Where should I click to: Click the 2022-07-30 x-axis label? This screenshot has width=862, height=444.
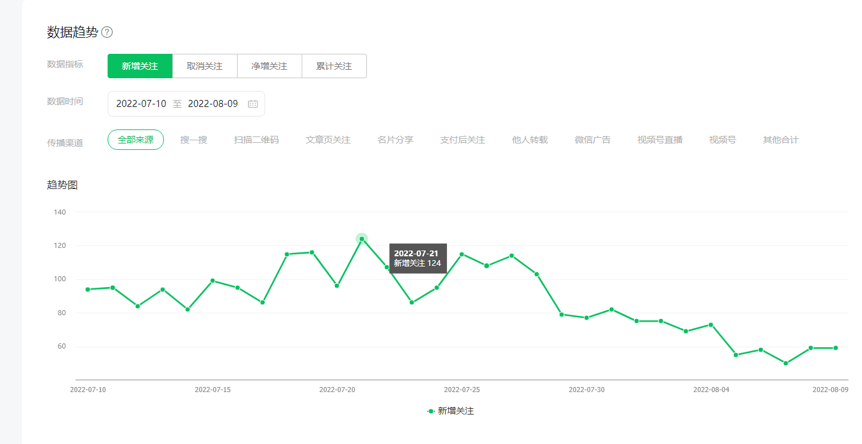point(587,390)
